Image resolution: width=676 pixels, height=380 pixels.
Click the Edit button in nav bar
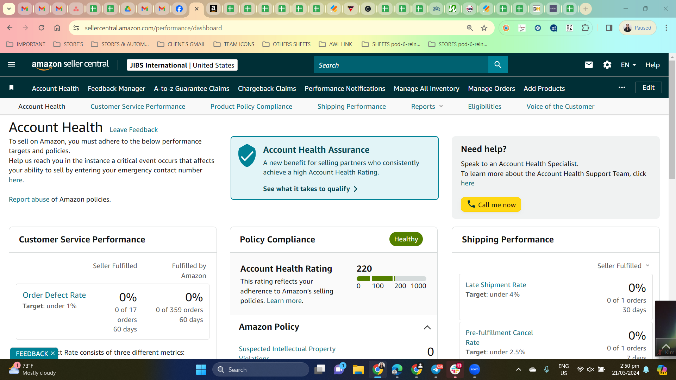pyautogui.click(x=648, y=88)
